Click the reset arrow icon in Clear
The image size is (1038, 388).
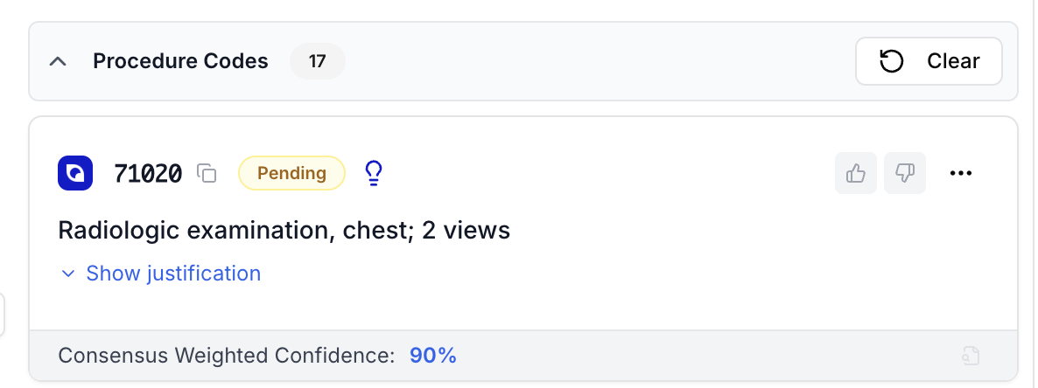click(891, 62)
